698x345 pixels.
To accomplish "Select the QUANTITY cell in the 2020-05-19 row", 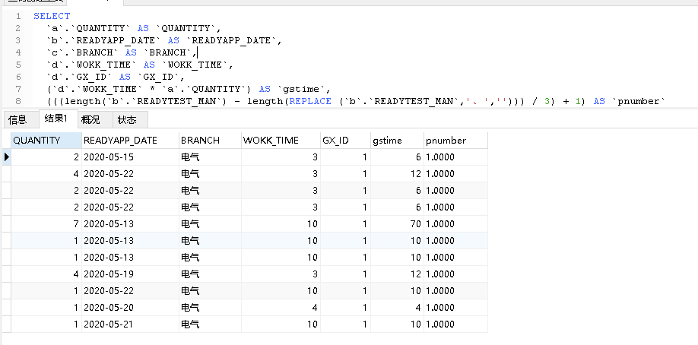I will click(x=46, y=274).
